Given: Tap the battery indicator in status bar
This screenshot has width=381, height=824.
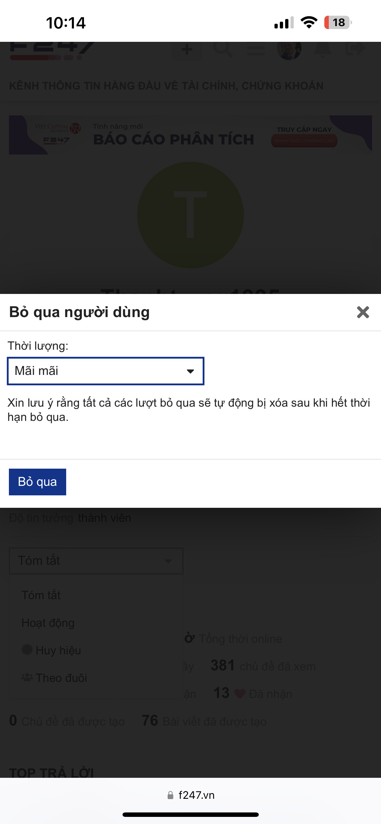Looking at the screenshot, I should point(338,22).
